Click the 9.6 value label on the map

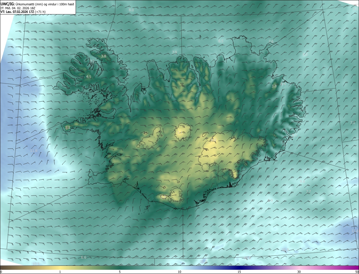(x=302, y=182)
